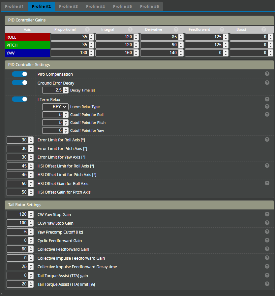Viewport: 275px width, 296px height.
Task: Click help icon for Yaw Precomp Cutoff
Action: 267,232
